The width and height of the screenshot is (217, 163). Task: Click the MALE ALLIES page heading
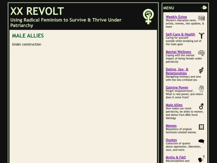(x=28, y=36)
